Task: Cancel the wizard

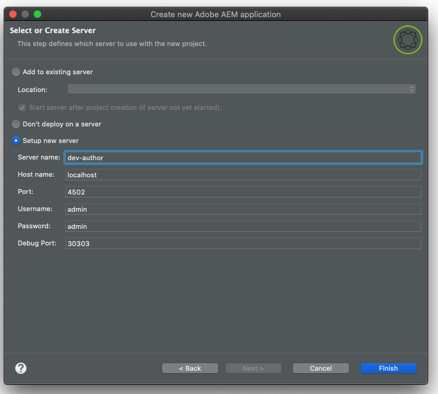Action: point(321,368)
